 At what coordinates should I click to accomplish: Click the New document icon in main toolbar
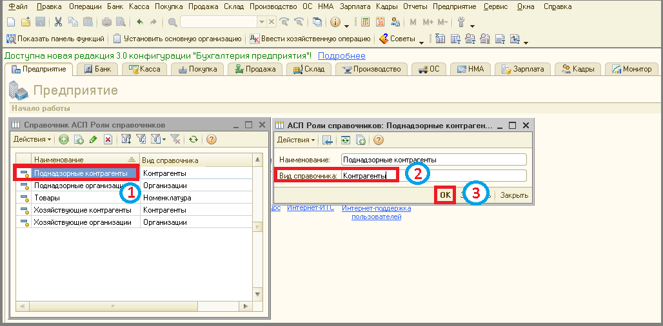point(12,22)
